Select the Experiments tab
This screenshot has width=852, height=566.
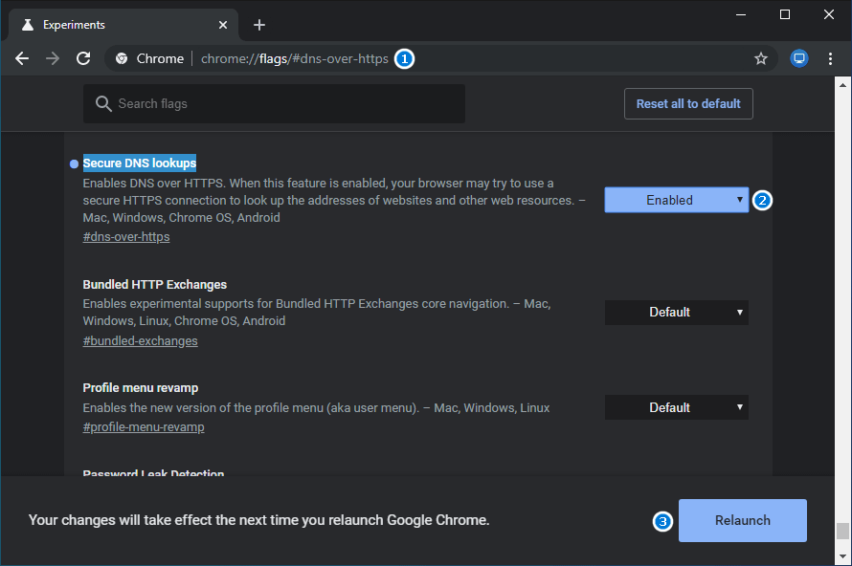pyautogui.click(x=123, y=25)
